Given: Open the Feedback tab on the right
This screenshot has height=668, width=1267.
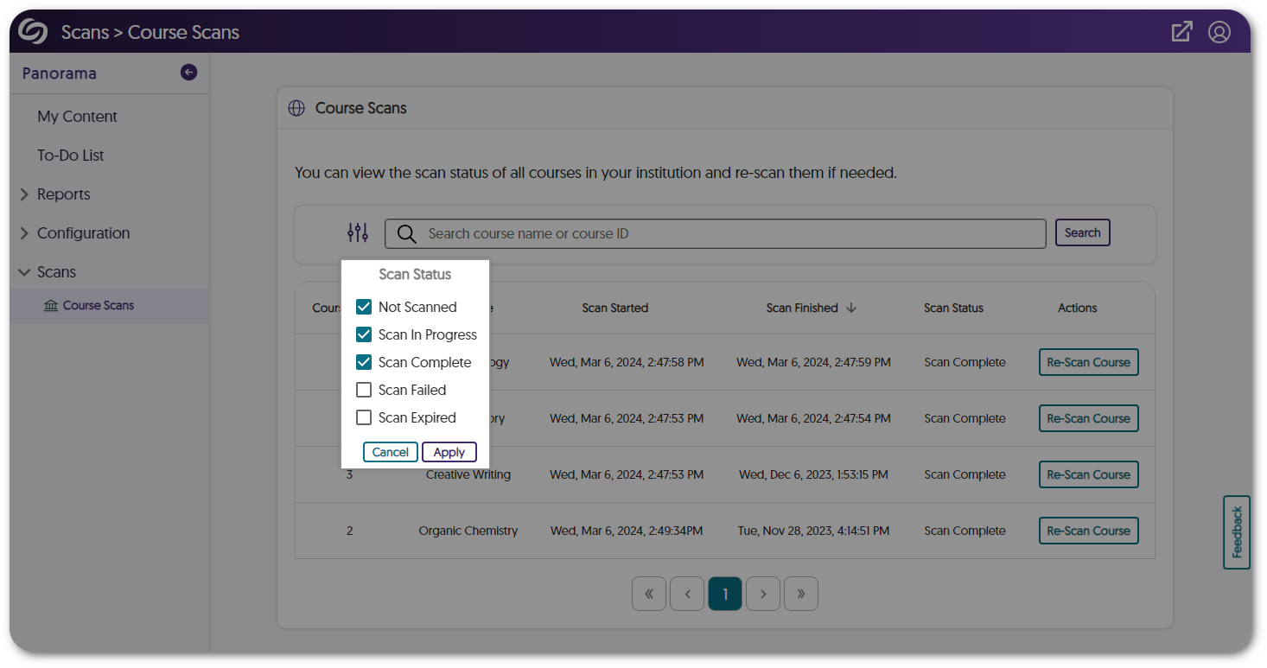Looking at the screenshot, I should [x=1237, y=532].
